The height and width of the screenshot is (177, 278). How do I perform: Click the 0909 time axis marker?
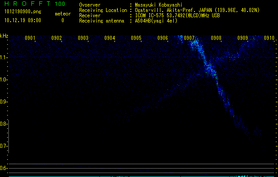point(243,38)
